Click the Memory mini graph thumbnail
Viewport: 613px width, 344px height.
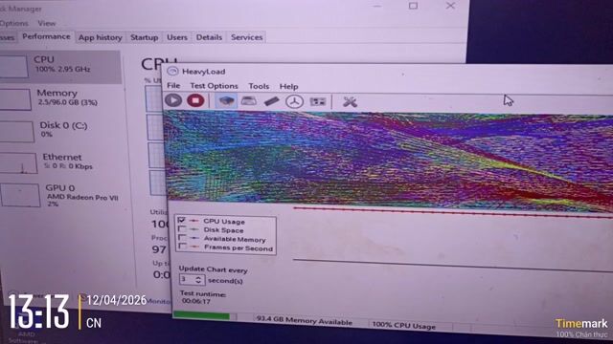(x=15, y=99)
